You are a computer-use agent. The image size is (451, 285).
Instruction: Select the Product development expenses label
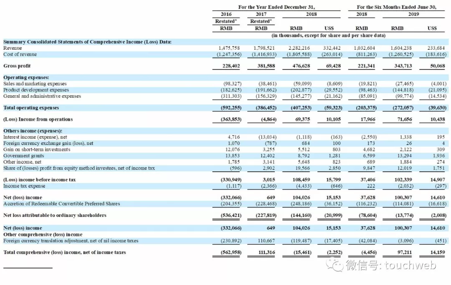pyautogui.click(x=36, y=90)
